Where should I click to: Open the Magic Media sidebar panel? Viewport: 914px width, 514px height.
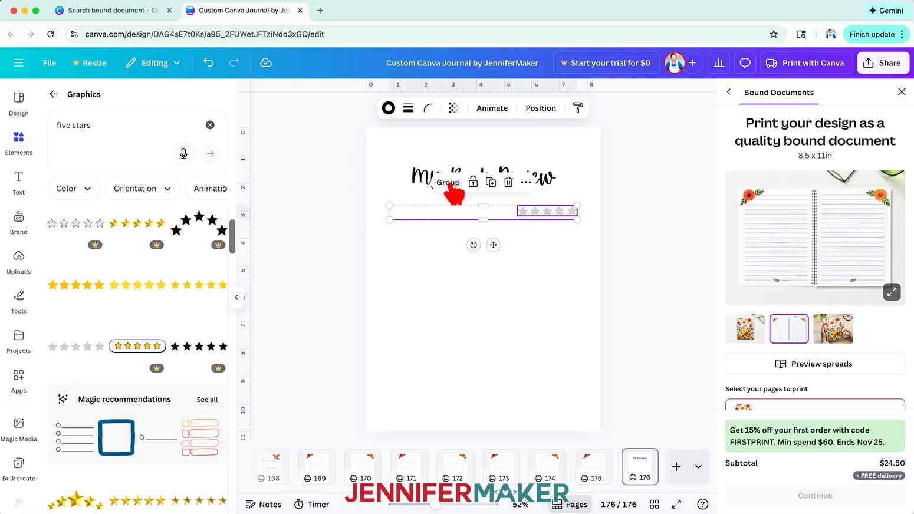pos(18,430)
